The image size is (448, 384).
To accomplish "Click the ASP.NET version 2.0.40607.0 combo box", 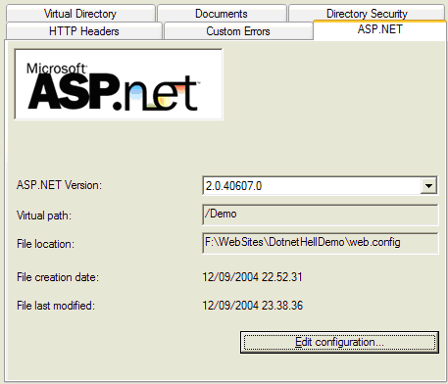I will pyautogui.click(x=320, y=186).
